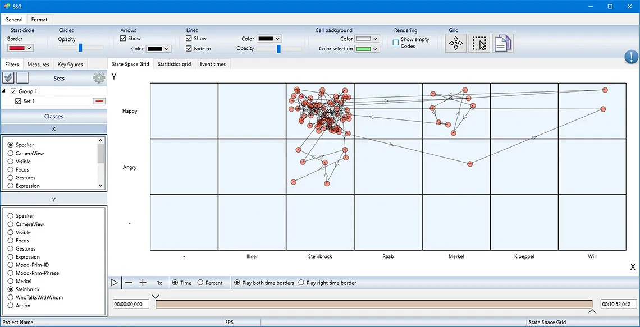The height and width of the screenshot is (327, 640).
Task: Select the move grid tool icon
Action: click(455, 43)
